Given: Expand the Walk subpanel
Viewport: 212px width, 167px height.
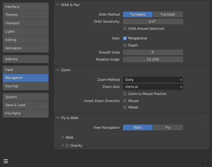Looking at the screenshot, I should (63, 137).
